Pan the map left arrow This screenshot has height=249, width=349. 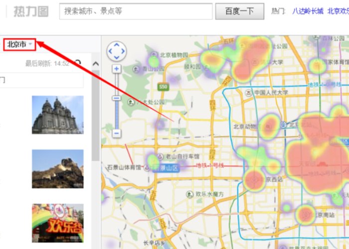(x=110, y=51)
